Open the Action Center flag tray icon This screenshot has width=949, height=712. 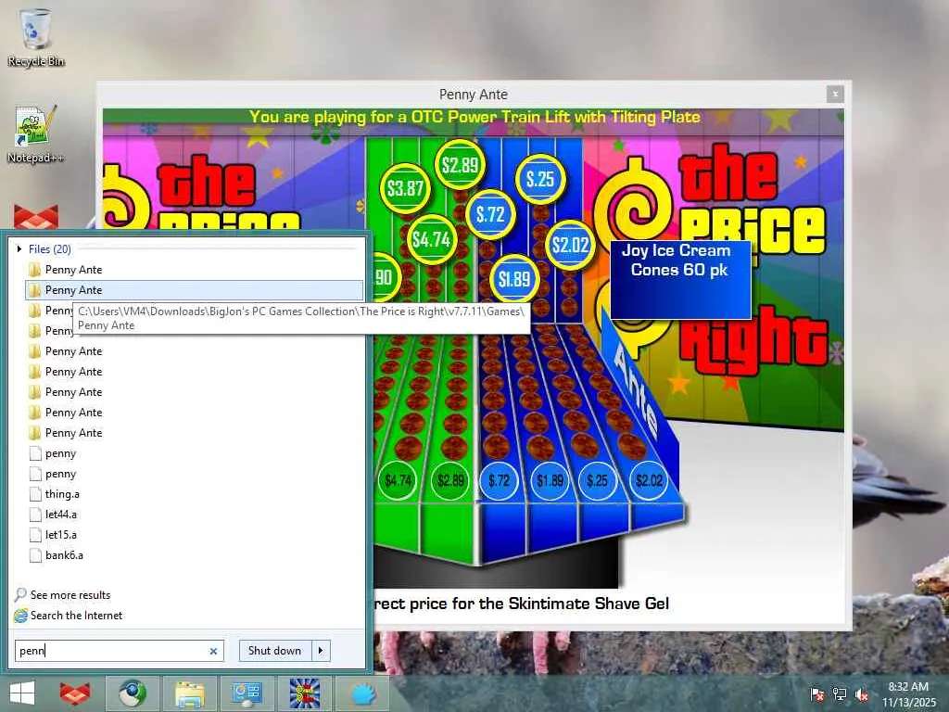click(x=816, y=693)
